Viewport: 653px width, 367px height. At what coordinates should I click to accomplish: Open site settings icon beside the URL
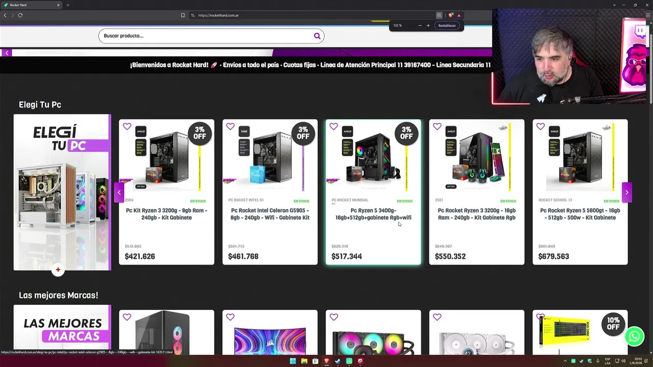[x=193, y=15]
